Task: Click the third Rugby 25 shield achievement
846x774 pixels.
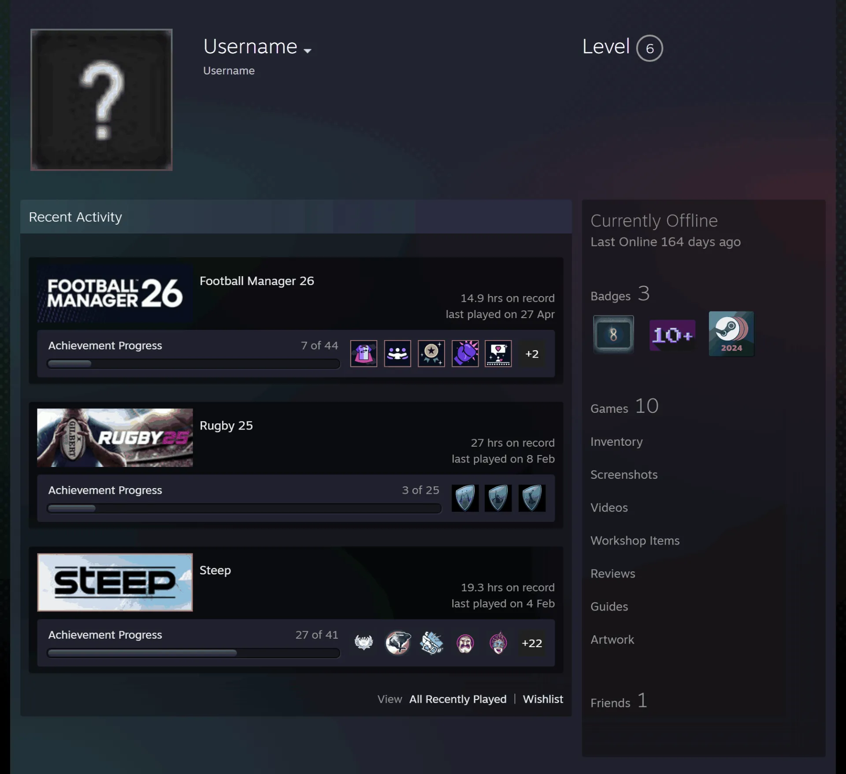Action: click(x=532, y=498)
